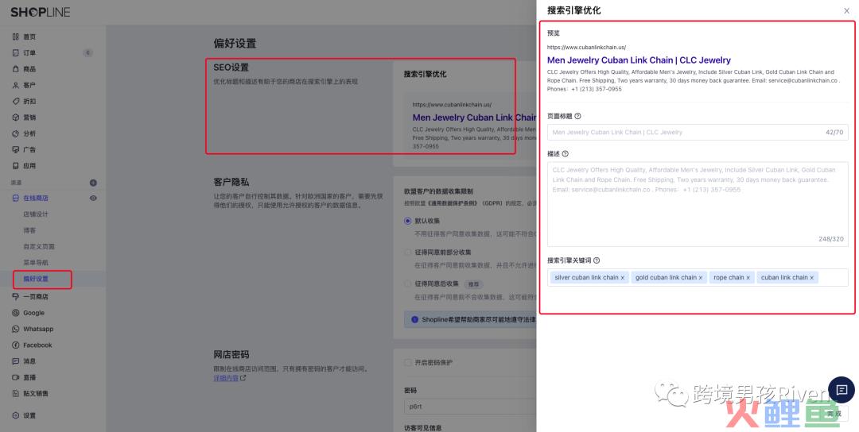Click the 密码 field containing p6rt
This screenshot has width=859, height=432.
(x=470, y=407)
